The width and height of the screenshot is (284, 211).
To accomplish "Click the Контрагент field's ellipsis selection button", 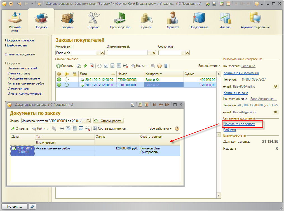I will pyautogui.click(x=98, y=53).
